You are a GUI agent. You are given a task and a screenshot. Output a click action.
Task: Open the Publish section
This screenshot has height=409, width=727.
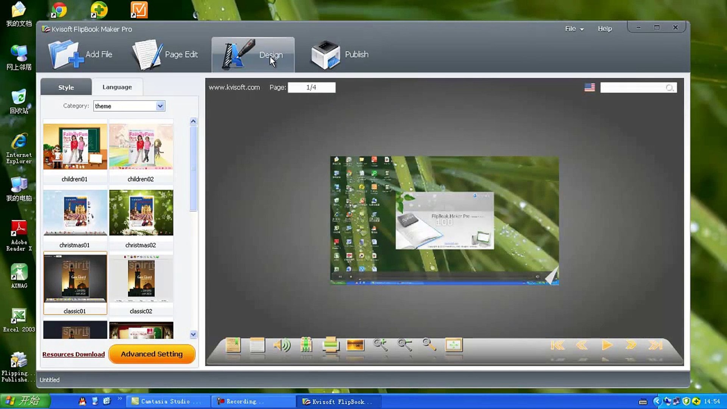tap(340, 55)
